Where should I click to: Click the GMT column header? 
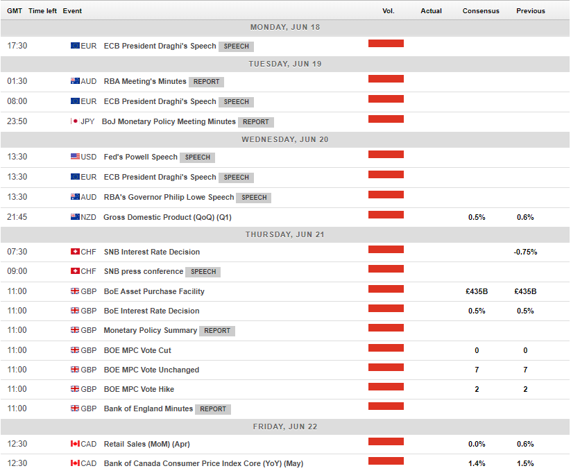tap(15, 11)
